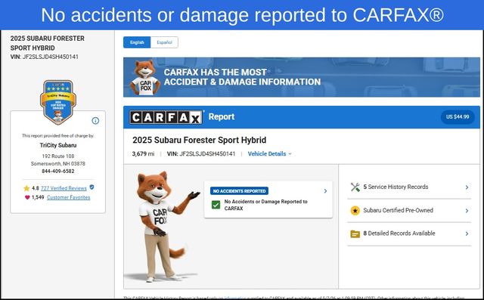This screenshot has width=484, height=300.
Task: Open the 727 Verified Reviews link
Action: click(64, 188)
